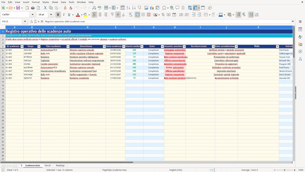The width and height of the screenshot is (305, 172).
Task: Insert a chart
Action: coord(152,8)
